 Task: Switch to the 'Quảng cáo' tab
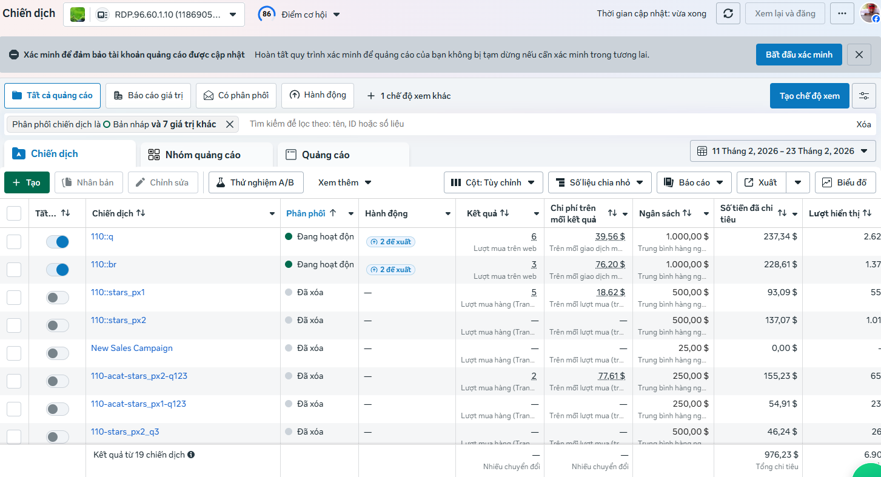click(x=343, y=155)
